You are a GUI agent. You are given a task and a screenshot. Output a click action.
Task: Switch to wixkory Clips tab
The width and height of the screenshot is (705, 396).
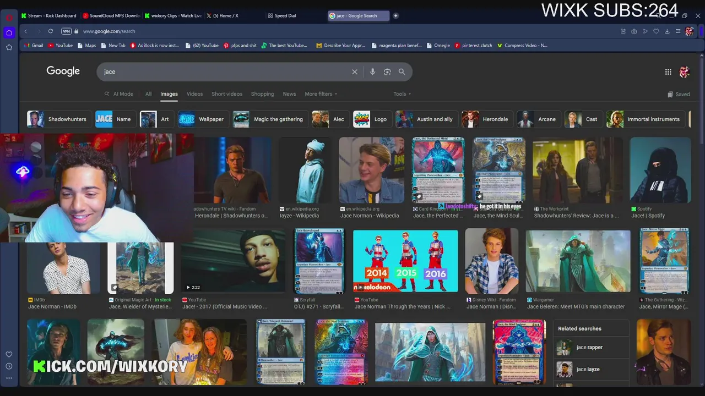point(173,15)
